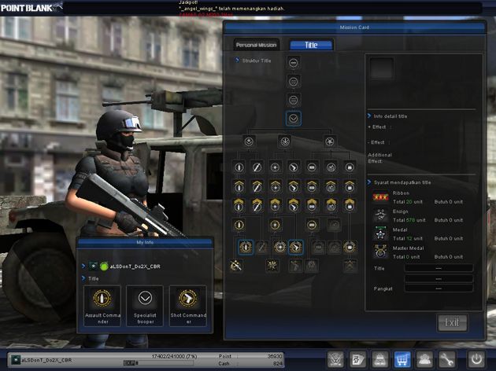The height and width of the screenshot is (371, 496).
Task: Switch to the Title tab
Action: [x=311, y=45]
